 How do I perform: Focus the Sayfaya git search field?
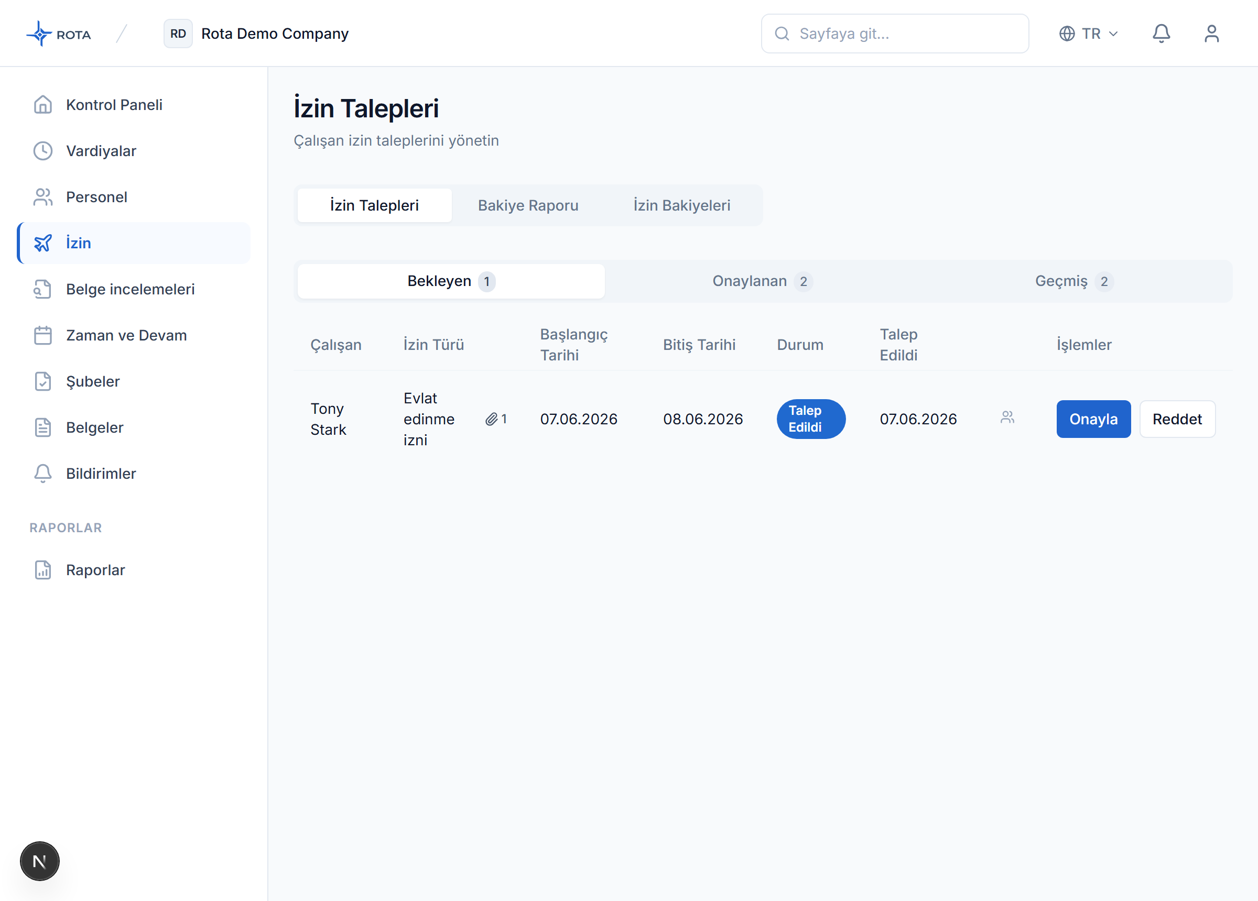tap(895, 34)
